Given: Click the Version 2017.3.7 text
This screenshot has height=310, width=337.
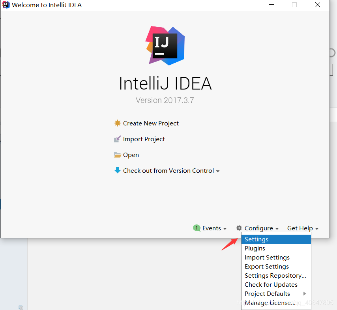Looking at the screenshot, I should click(x=165, y=100).
